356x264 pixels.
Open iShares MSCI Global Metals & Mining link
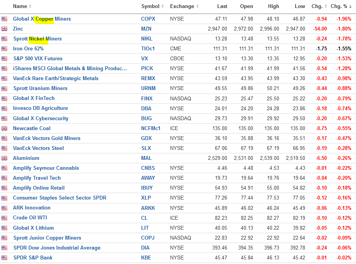click(70, 68)
